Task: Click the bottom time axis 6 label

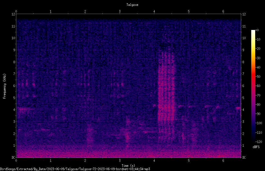Action: (223, 161)
